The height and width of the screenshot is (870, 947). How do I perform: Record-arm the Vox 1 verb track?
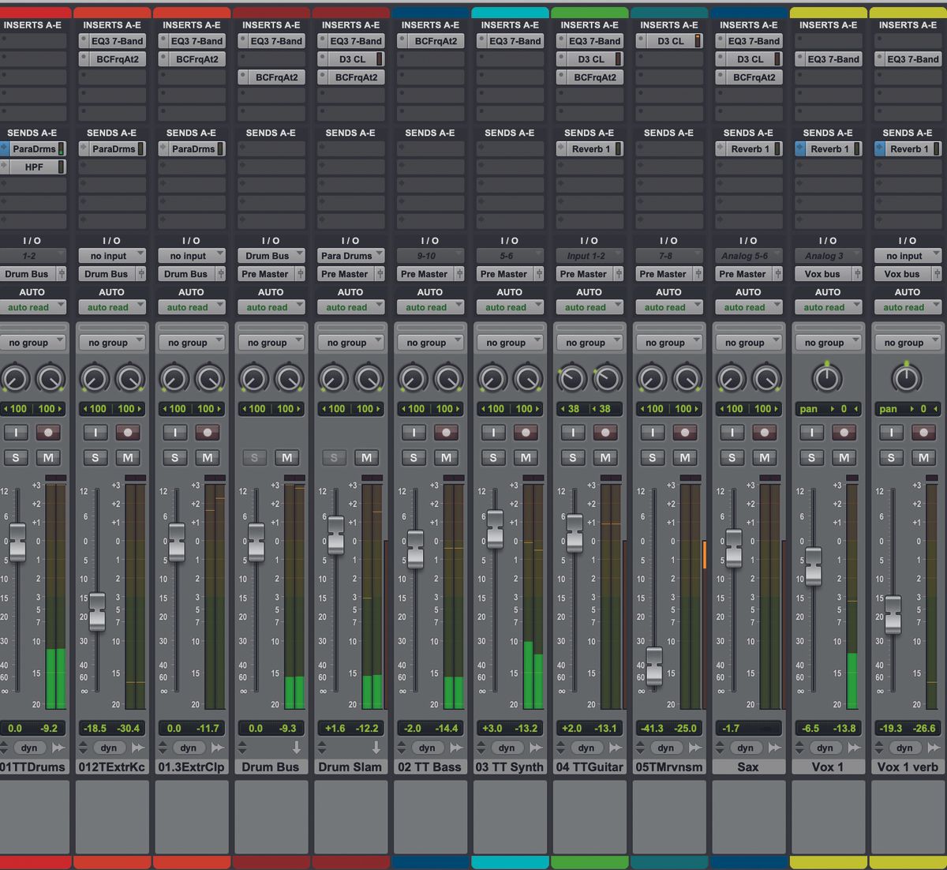[923, 432]
